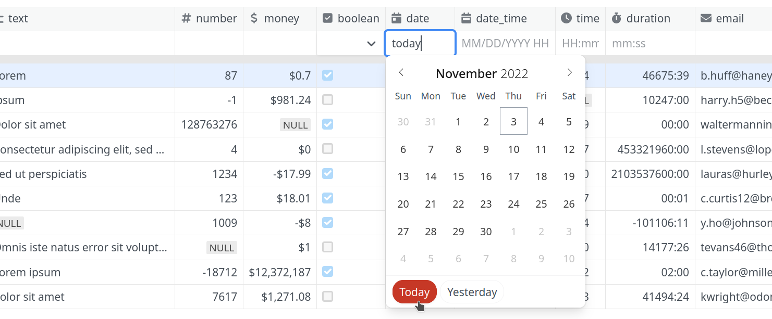The image size is (772, 319).
Task: Click the time column clock icon
Action: pos(567,19)
